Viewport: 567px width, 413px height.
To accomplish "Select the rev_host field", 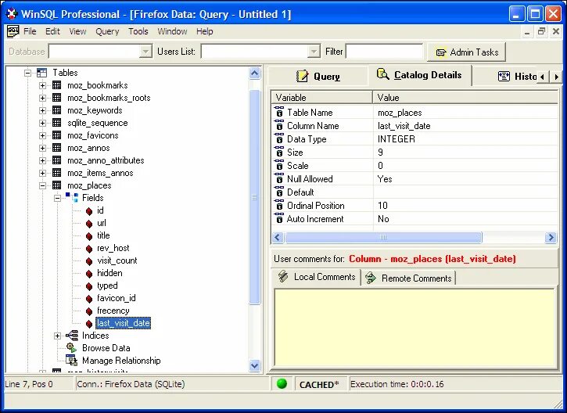I will [x=113, y=248].
